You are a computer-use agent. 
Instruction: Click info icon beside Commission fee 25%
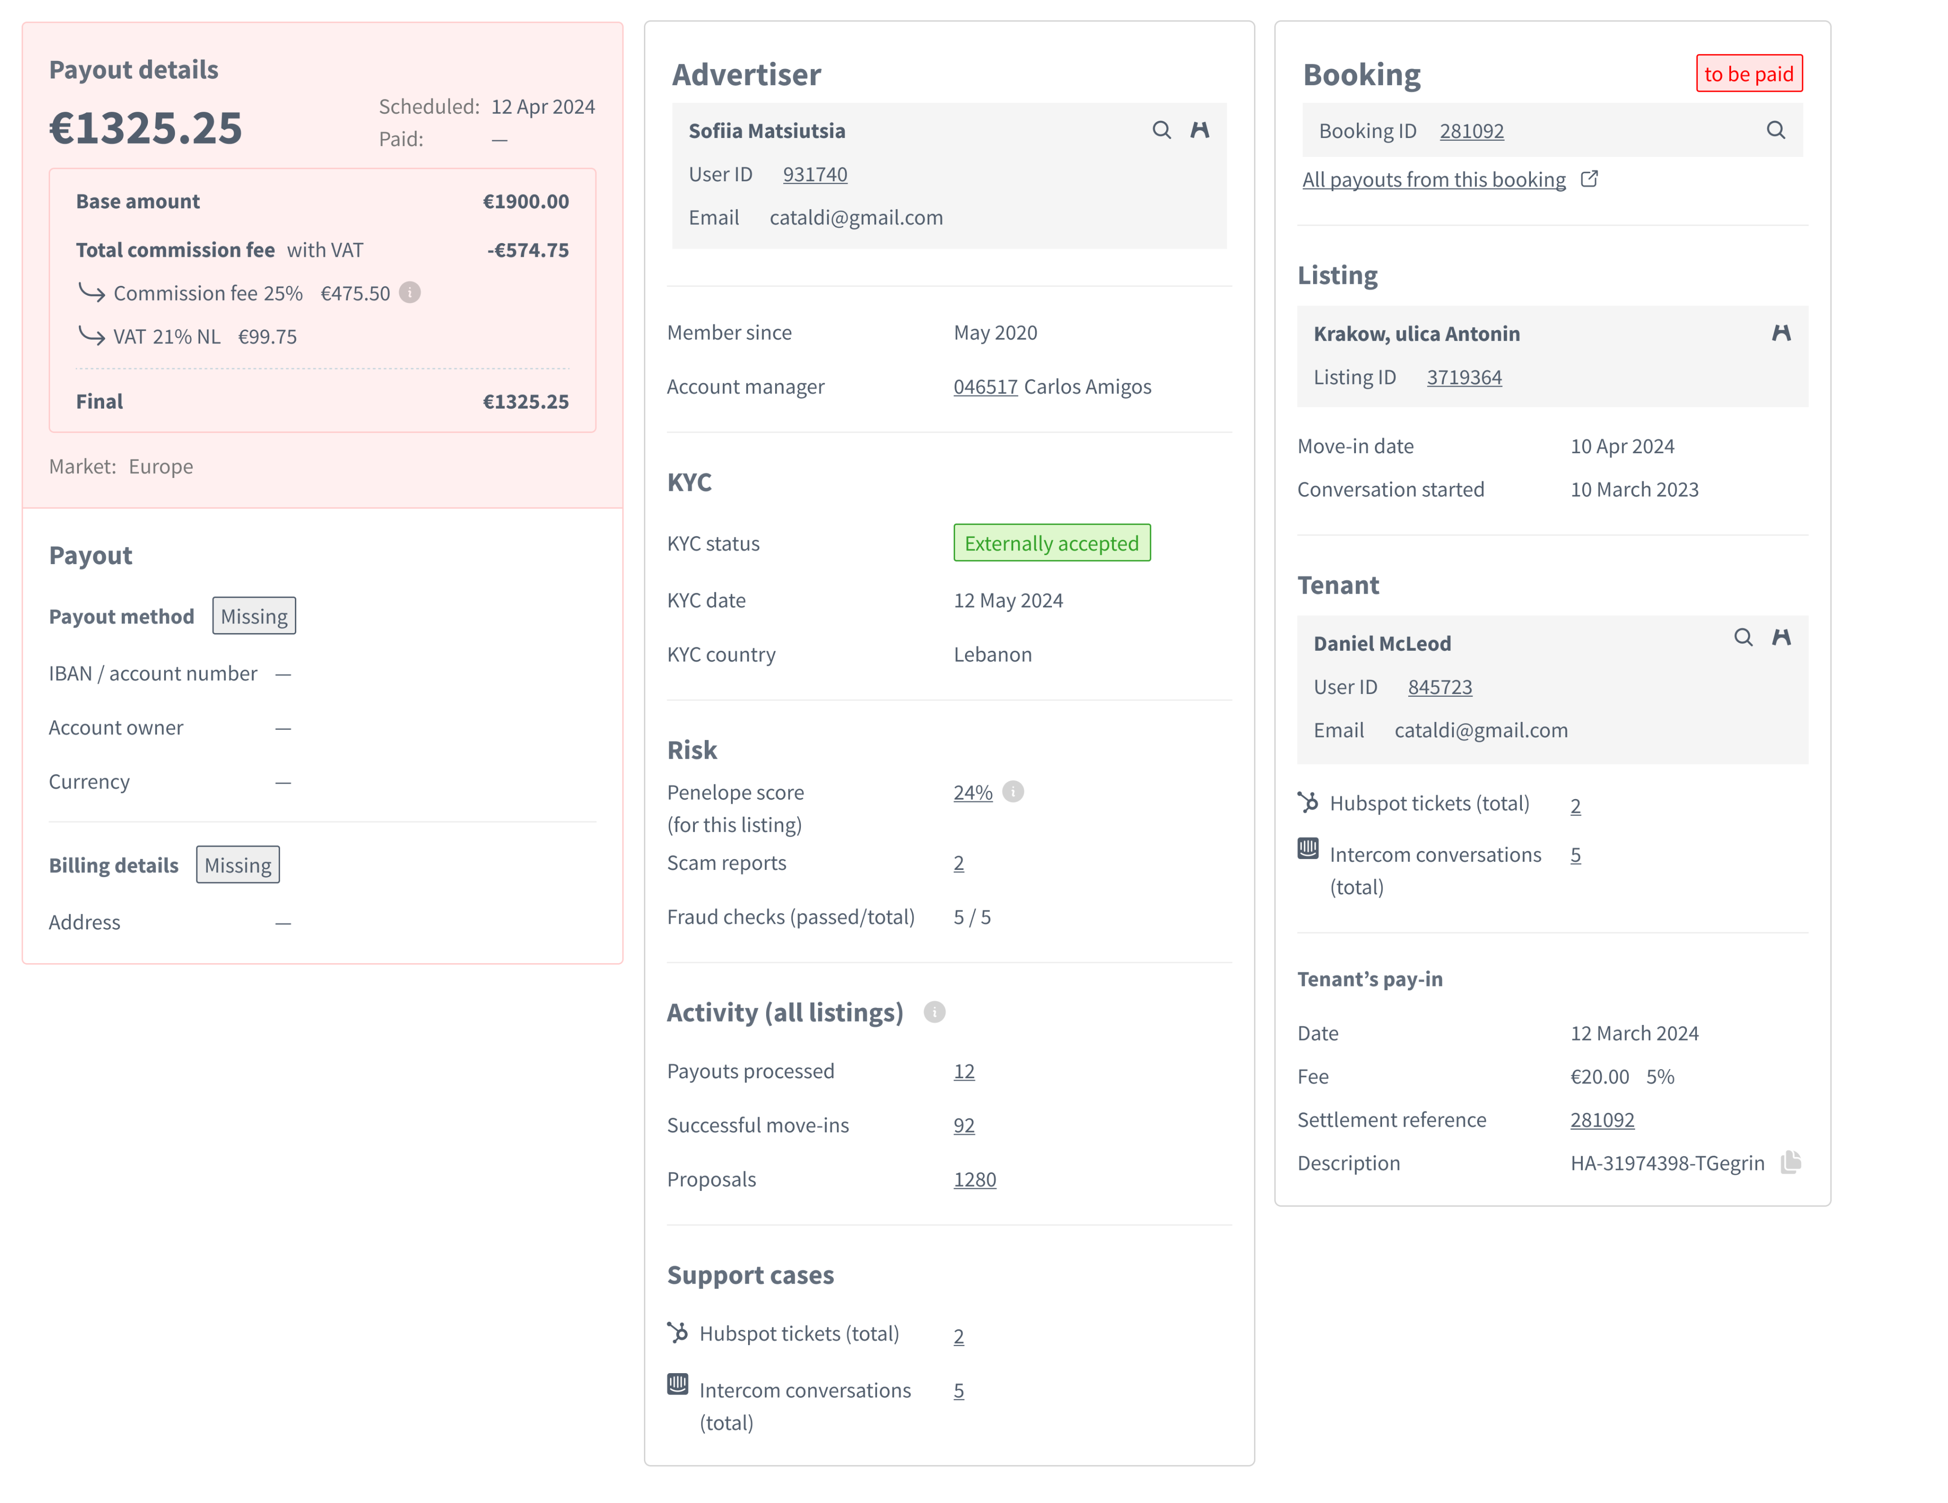coord(409,293)
